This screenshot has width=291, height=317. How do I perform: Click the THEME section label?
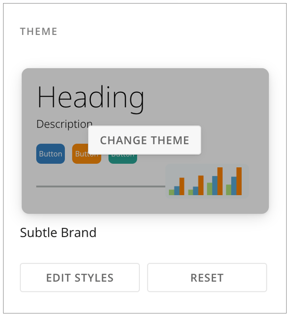(x=38, y=31)
